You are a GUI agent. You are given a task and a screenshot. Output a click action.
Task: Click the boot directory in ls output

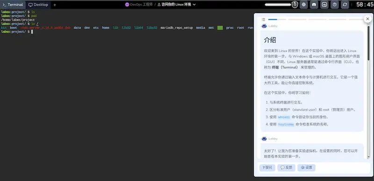point(14,28)
